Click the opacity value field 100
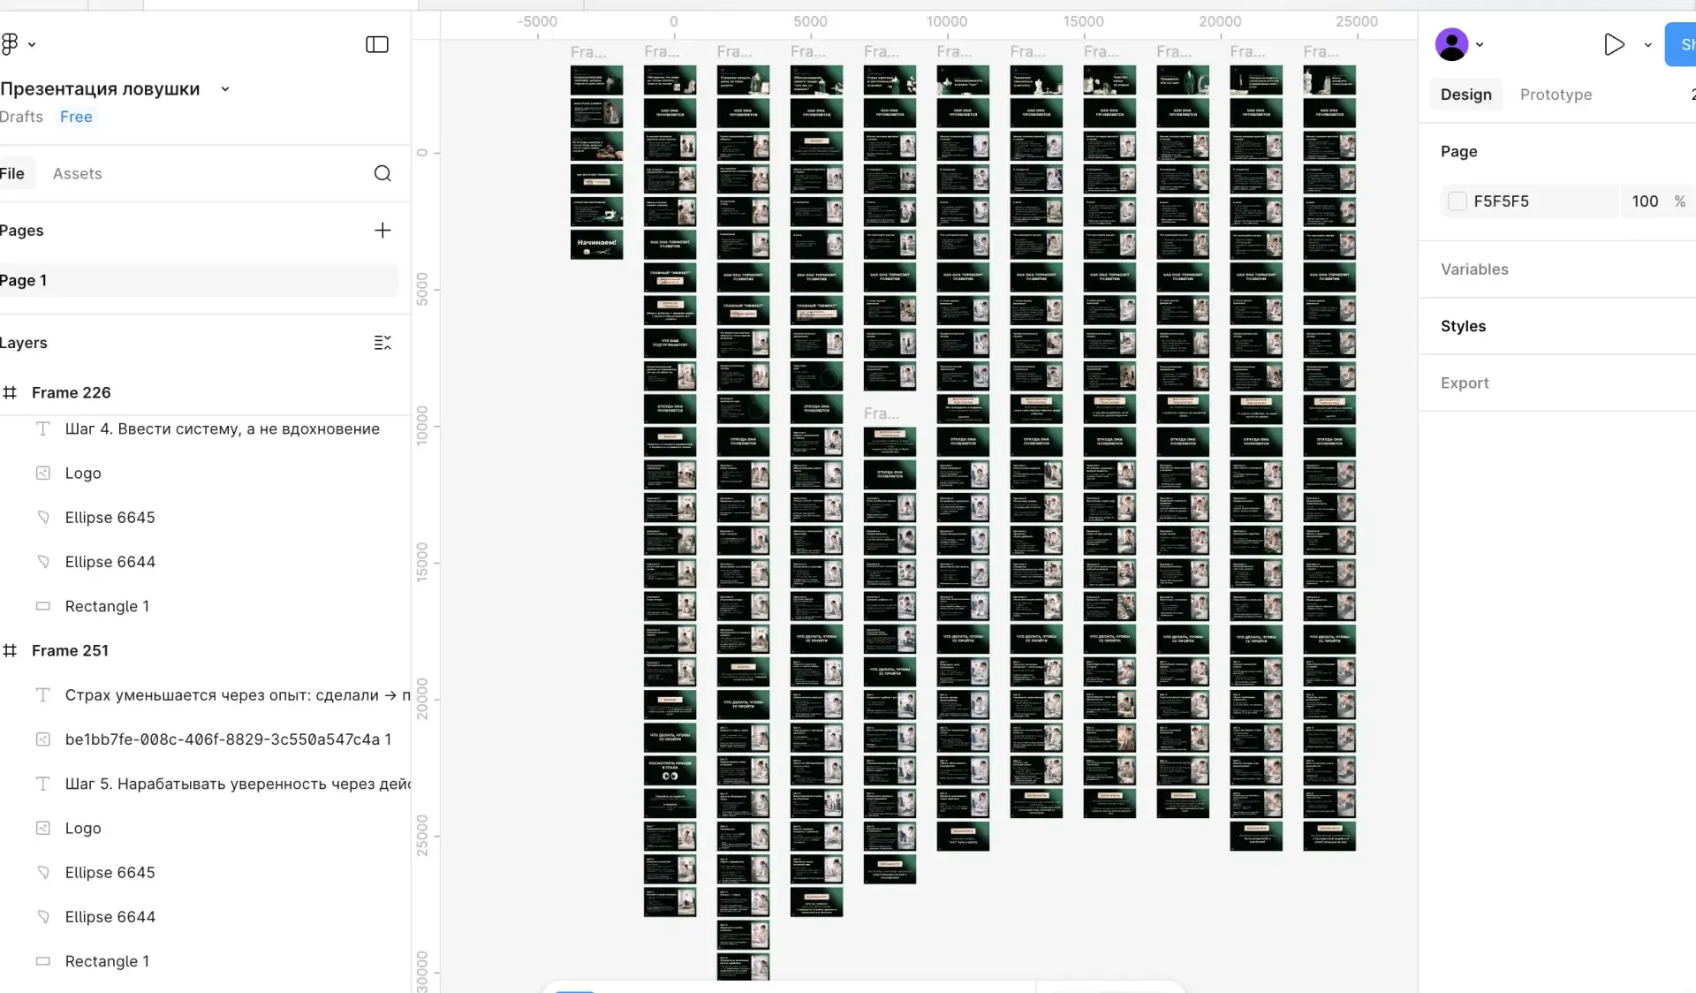Image resolution: width=1696 pixels, height=993 pixels. 1645,201
